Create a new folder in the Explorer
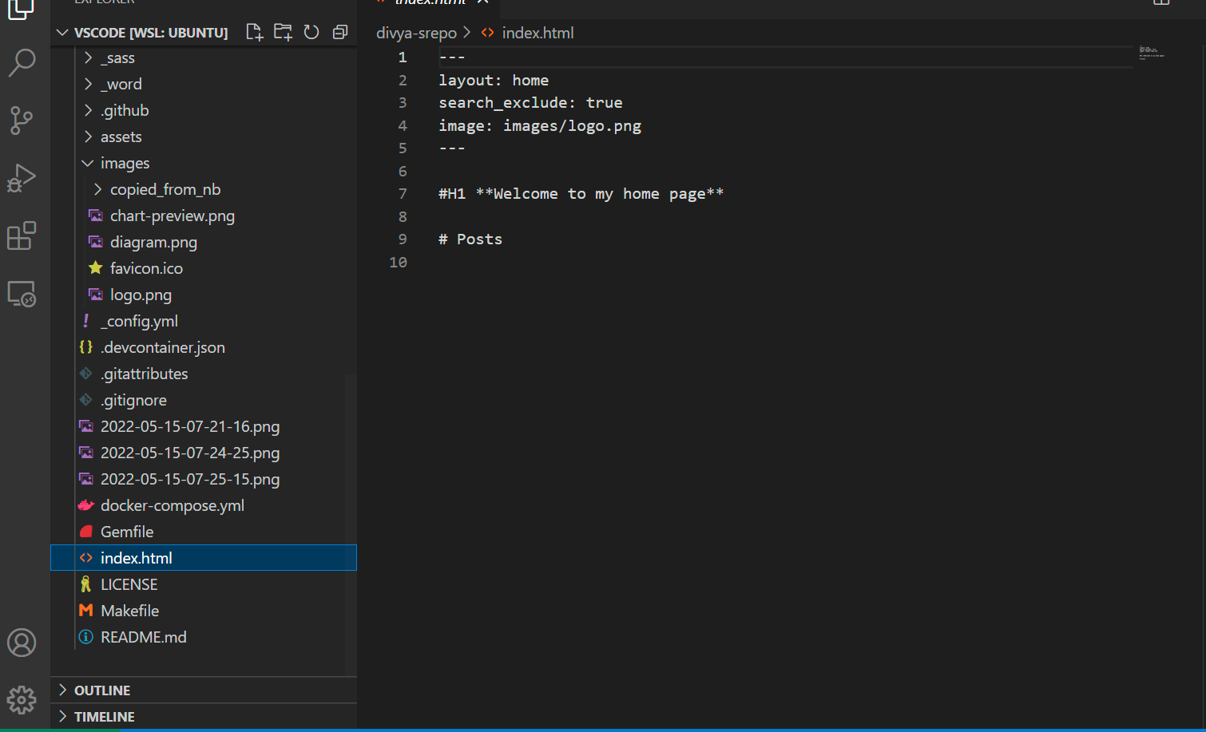Image resolution: width=1206 pixels, height=732 pixels. point(282,32)
